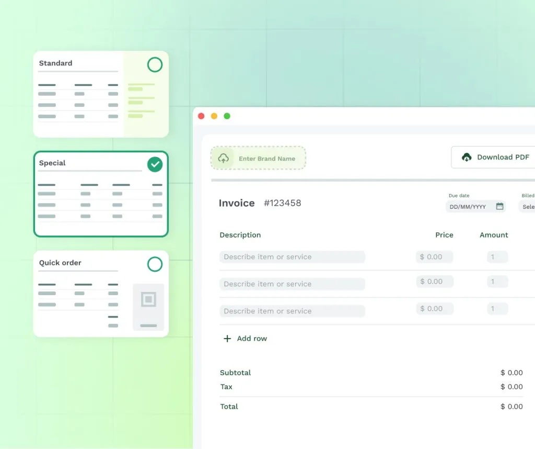Image resolution: width=535 pixels, height=449 pixels.
Task: Select the Standard template radio circle
Action: click(x=155, y=65)
